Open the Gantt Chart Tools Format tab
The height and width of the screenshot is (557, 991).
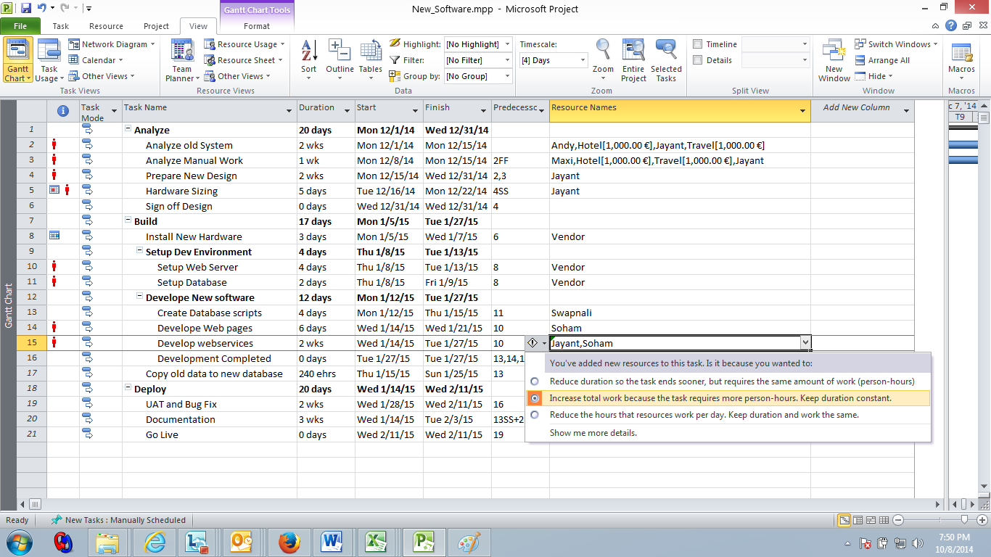coord(256,25)
